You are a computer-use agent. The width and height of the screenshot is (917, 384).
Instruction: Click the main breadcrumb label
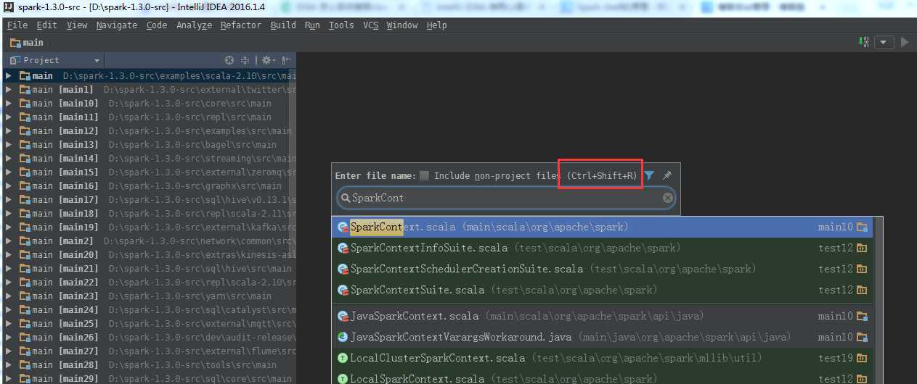pyautogui.click(x=33, y=43)
